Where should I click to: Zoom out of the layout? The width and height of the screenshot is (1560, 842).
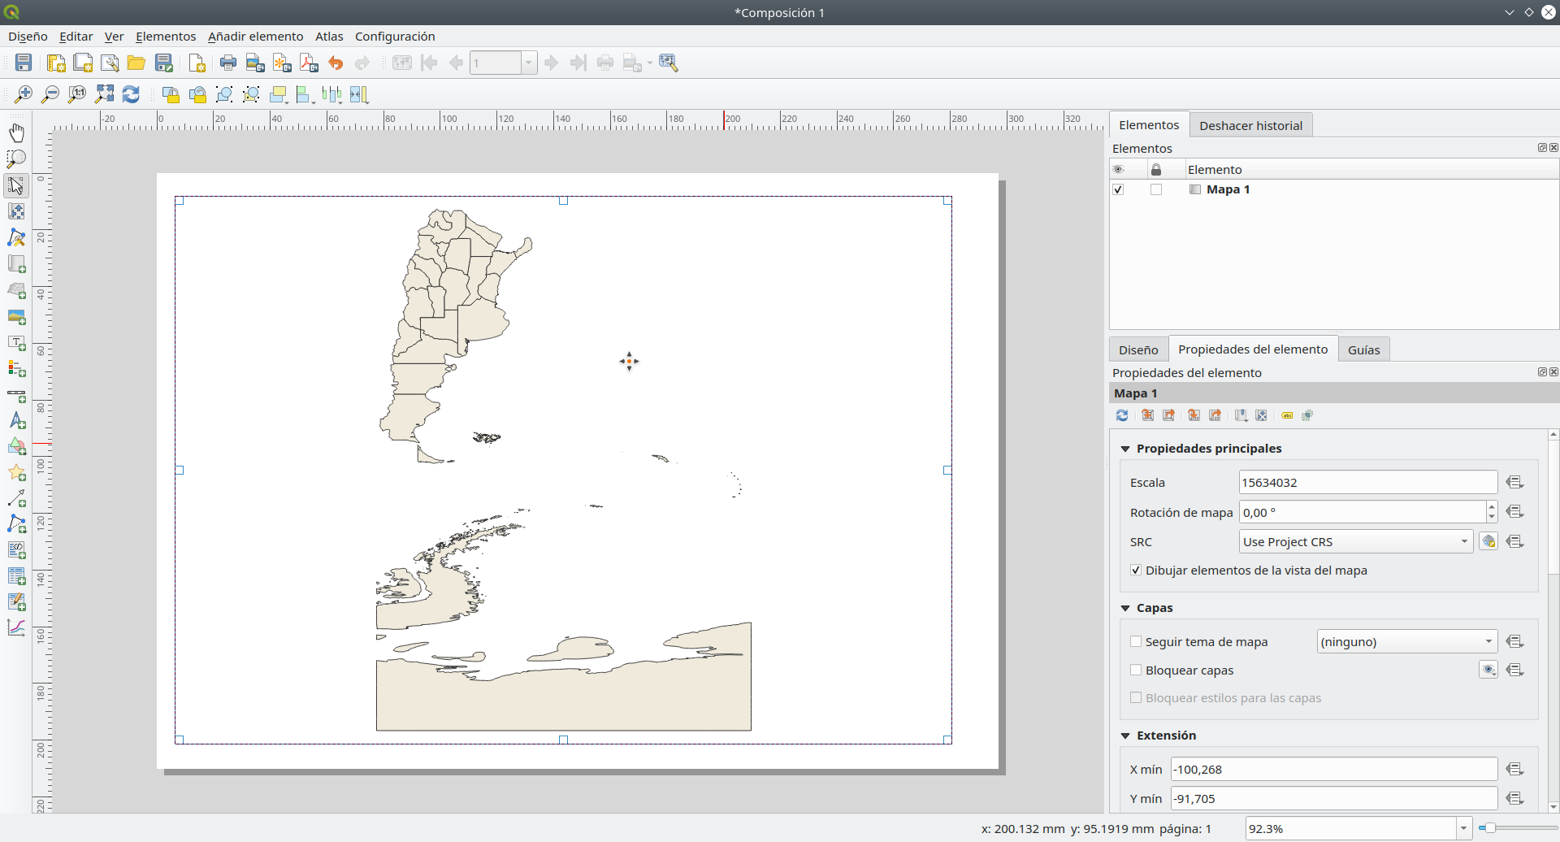click(x=50, y=94)
